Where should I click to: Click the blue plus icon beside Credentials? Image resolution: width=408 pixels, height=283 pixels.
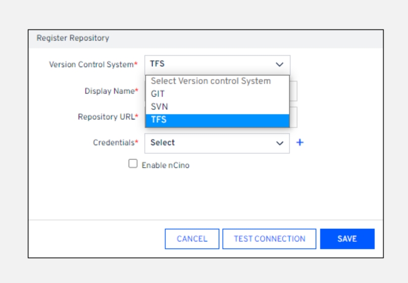point(299,143)
